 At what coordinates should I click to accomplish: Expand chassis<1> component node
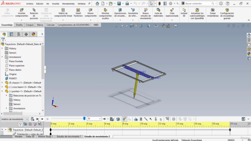2,83
